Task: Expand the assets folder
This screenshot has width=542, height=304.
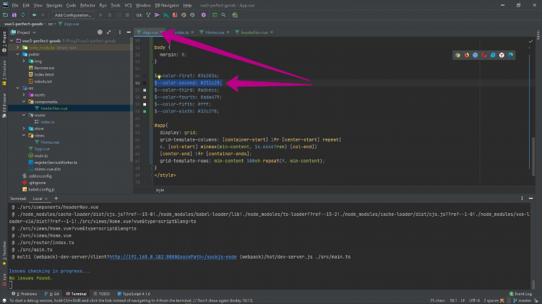Action: (24, 95)
